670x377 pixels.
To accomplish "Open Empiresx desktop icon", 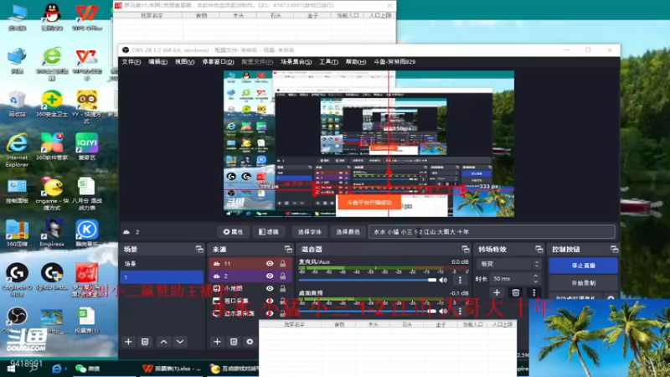I will click(x=52, y=234).
